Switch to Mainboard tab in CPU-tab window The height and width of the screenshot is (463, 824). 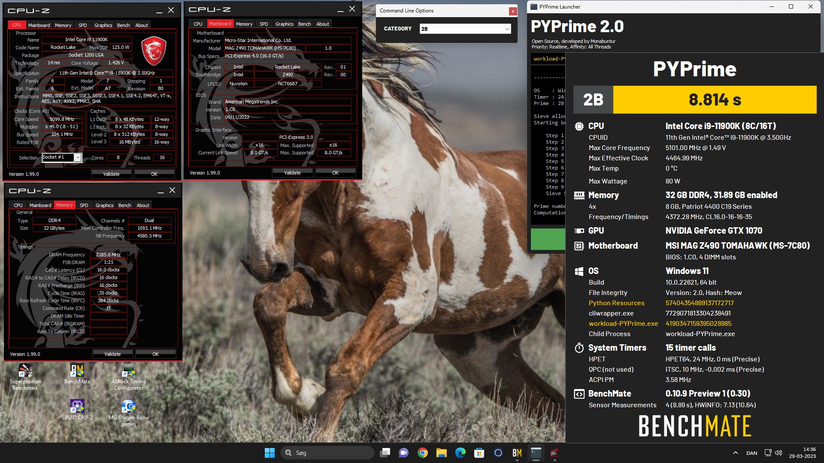point(39,25)
